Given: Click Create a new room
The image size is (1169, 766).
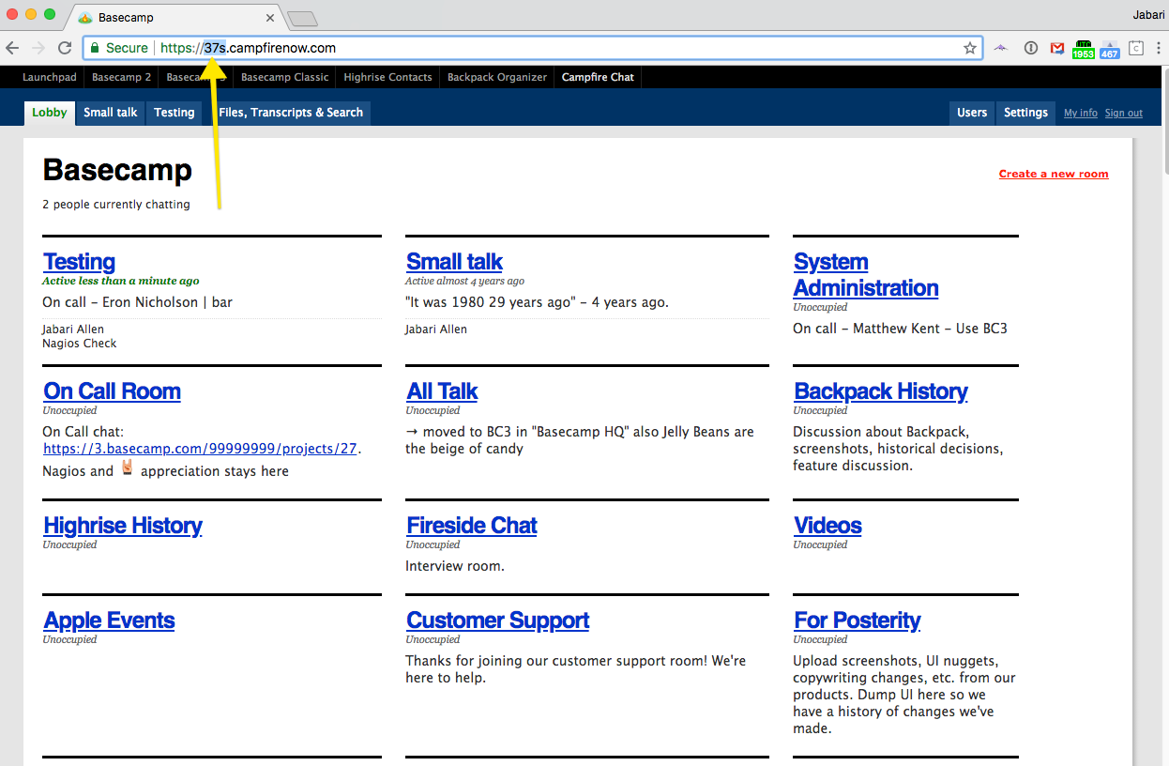Looking at the screenshot, I should (x=1054, y=174).
